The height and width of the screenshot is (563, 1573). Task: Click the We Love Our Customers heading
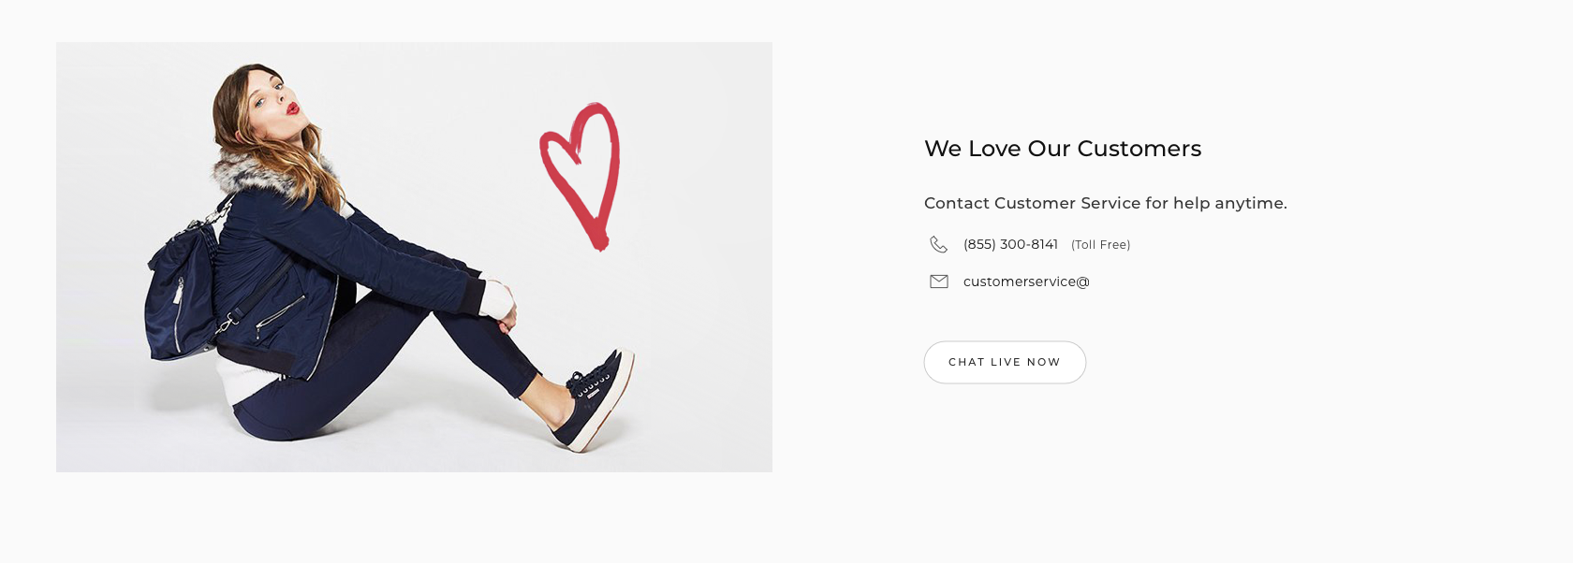[1062, 149]
